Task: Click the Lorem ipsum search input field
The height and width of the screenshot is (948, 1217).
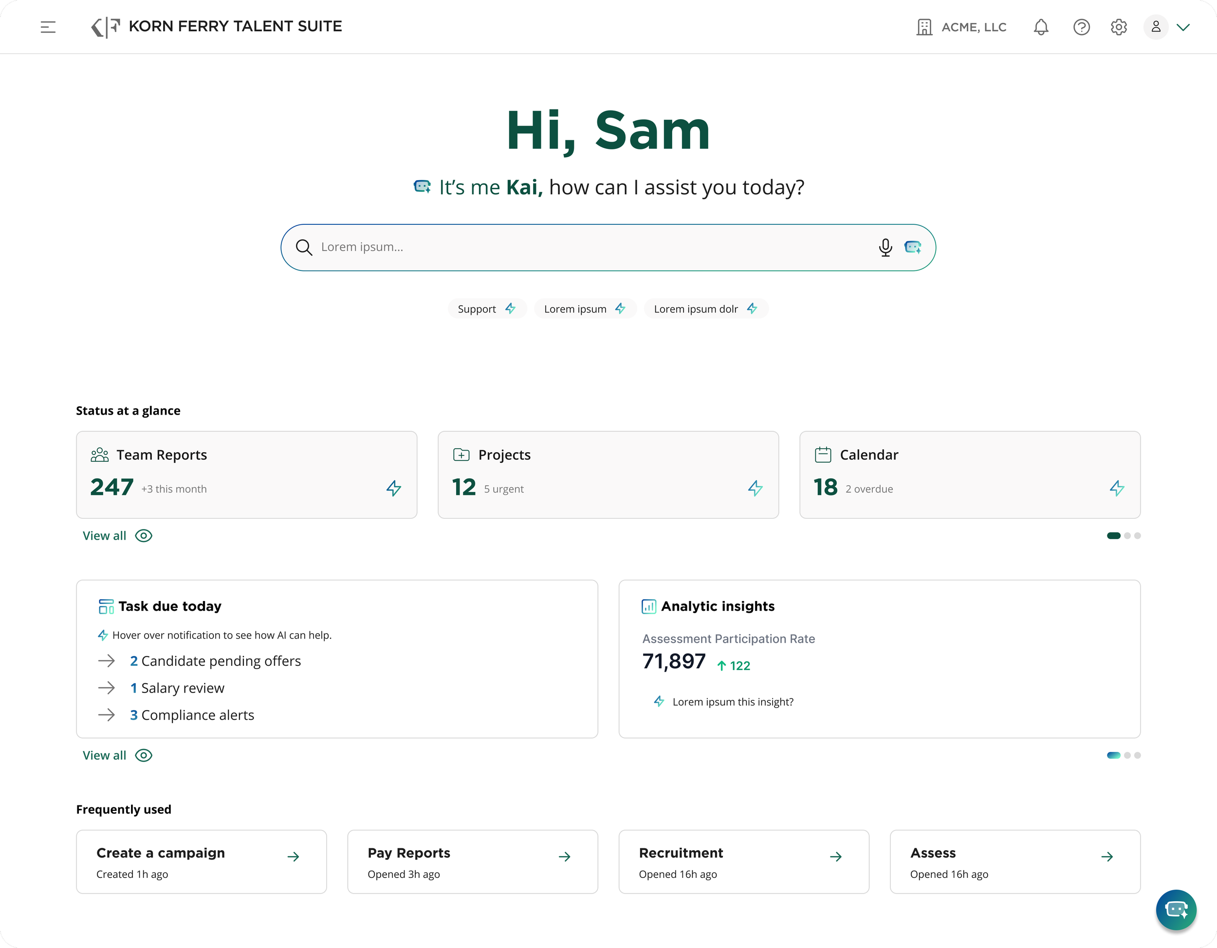Action: pyautogui.click(x=557, y=247)
